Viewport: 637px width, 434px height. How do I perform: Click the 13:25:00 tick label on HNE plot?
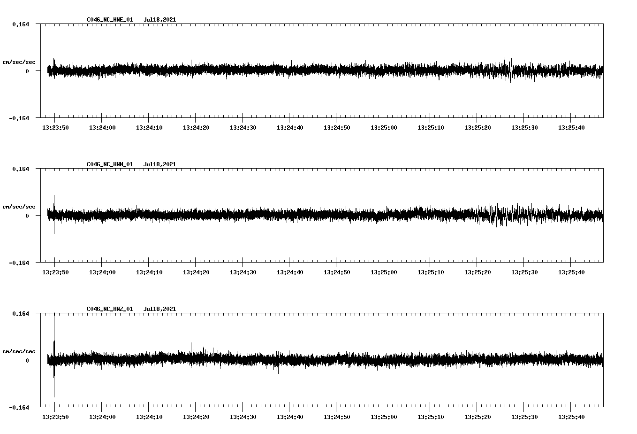(384, 128)
